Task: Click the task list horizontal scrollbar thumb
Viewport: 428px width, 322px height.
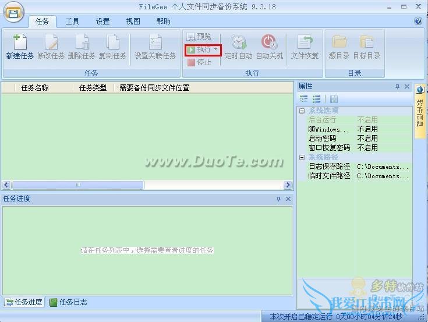Action: (78, 185)
